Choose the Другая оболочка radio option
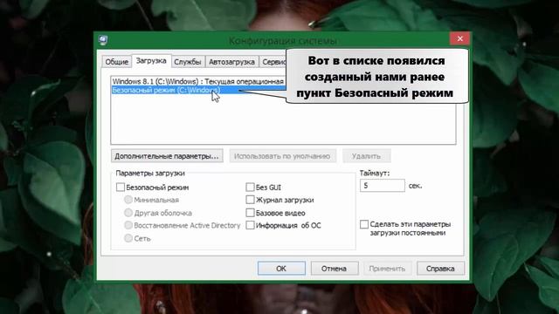Image resolution: width=559 pixels, height=314 pixels. pyautogui.click(x=128, y=213)
